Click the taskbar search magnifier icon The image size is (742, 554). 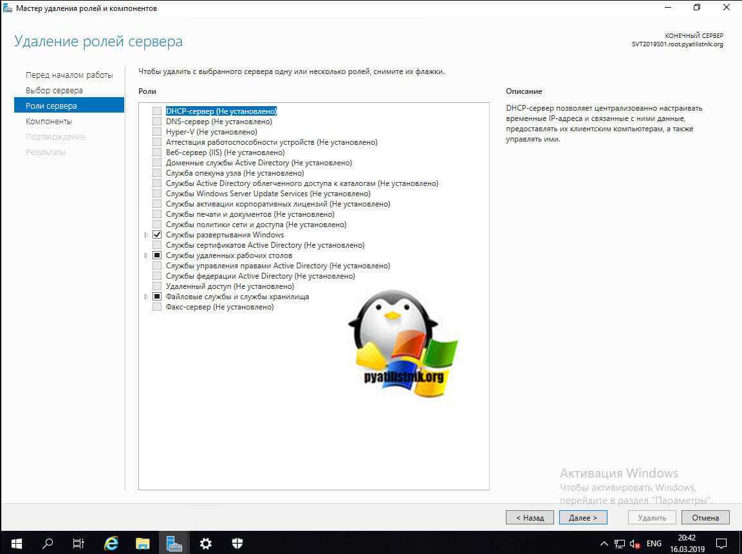click(x=48, y=543)
